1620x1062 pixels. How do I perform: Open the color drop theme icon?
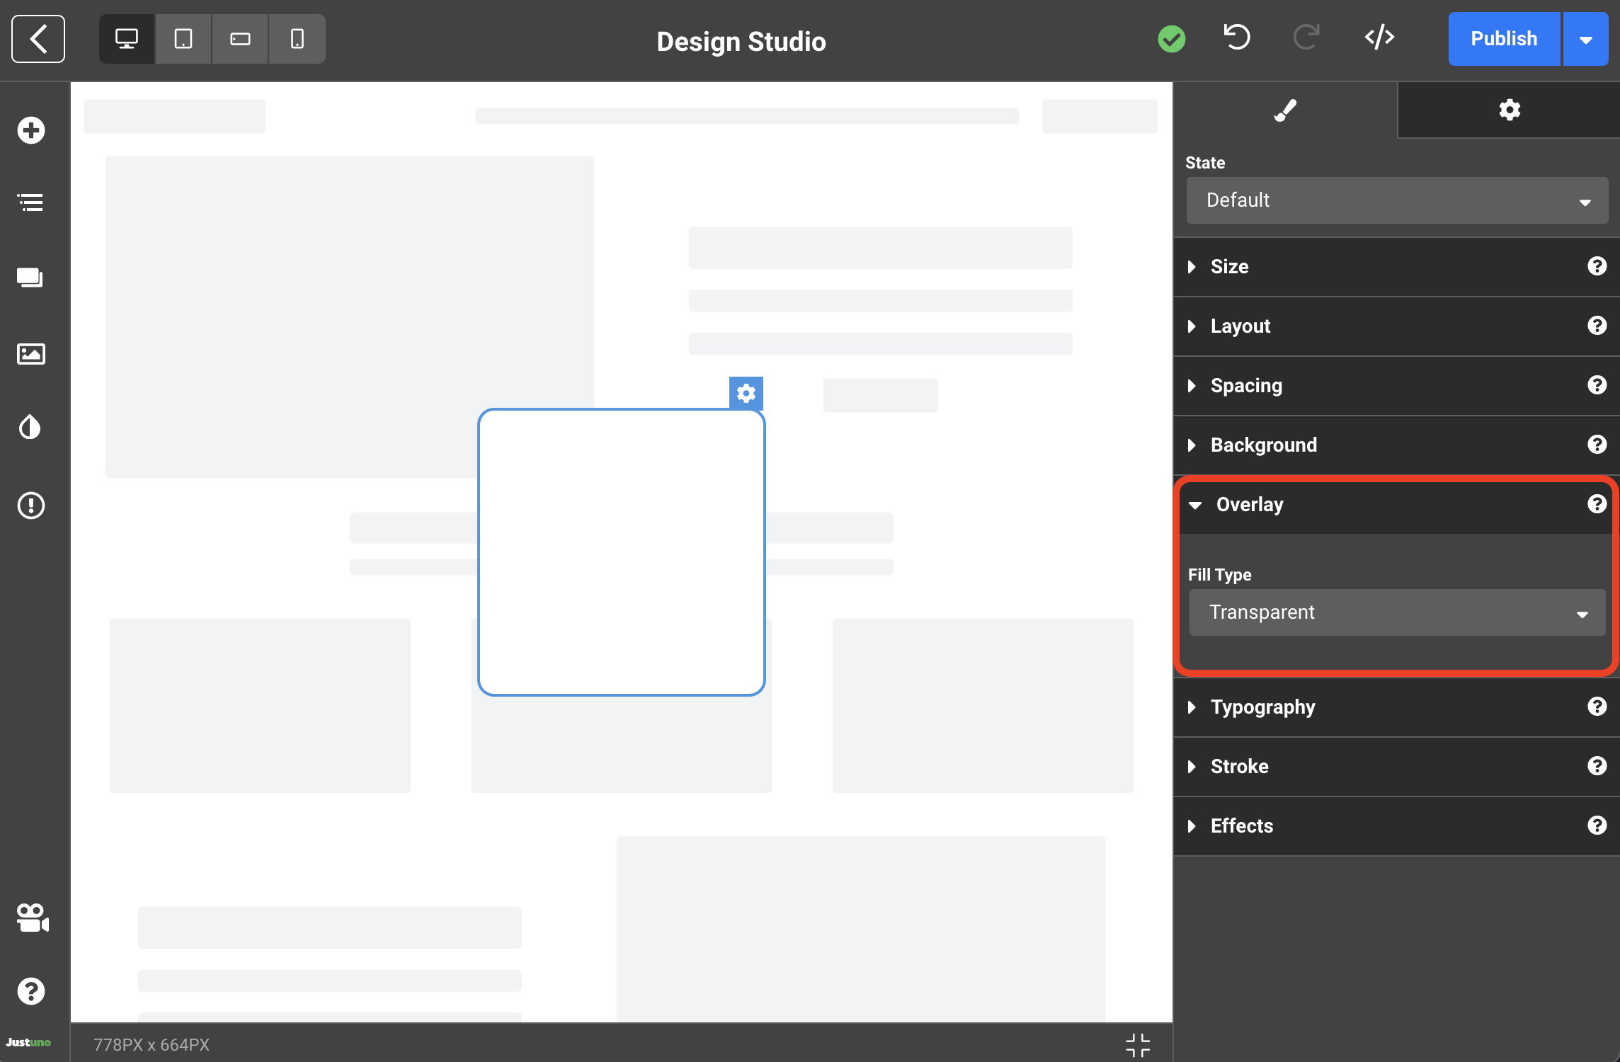pyautogui.click(x=31, y=427)
